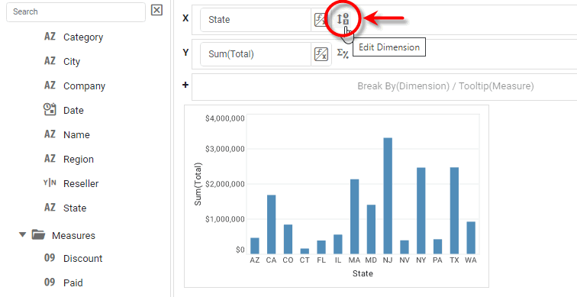
Task: Click the Edit Dimension icon for State
Action: pyautogui.click(x=343, y=19)
